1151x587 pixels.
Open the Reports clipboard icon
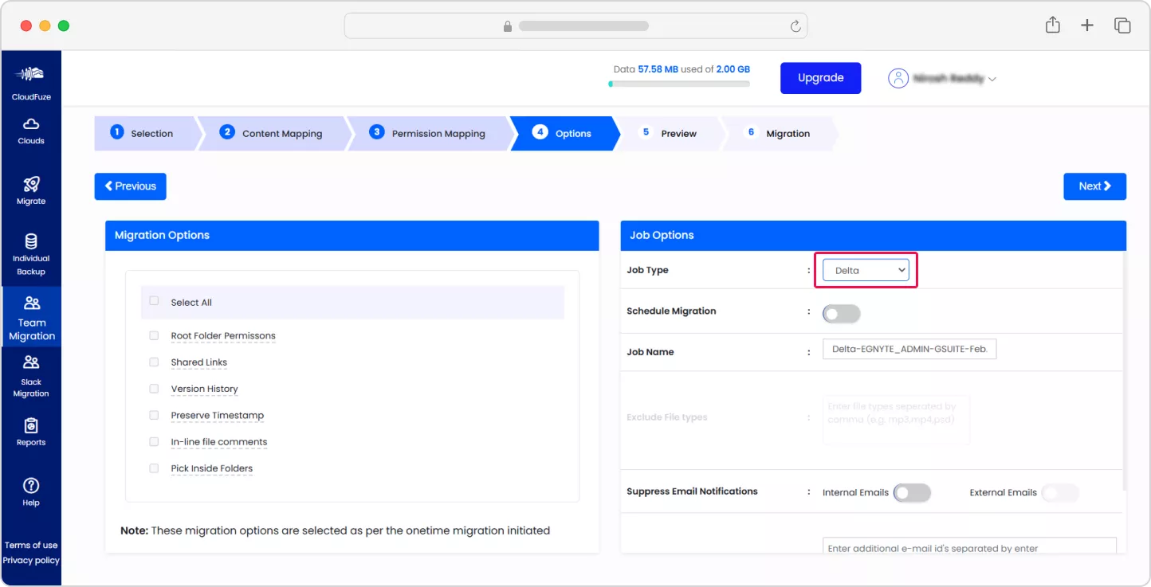point(31,426)
